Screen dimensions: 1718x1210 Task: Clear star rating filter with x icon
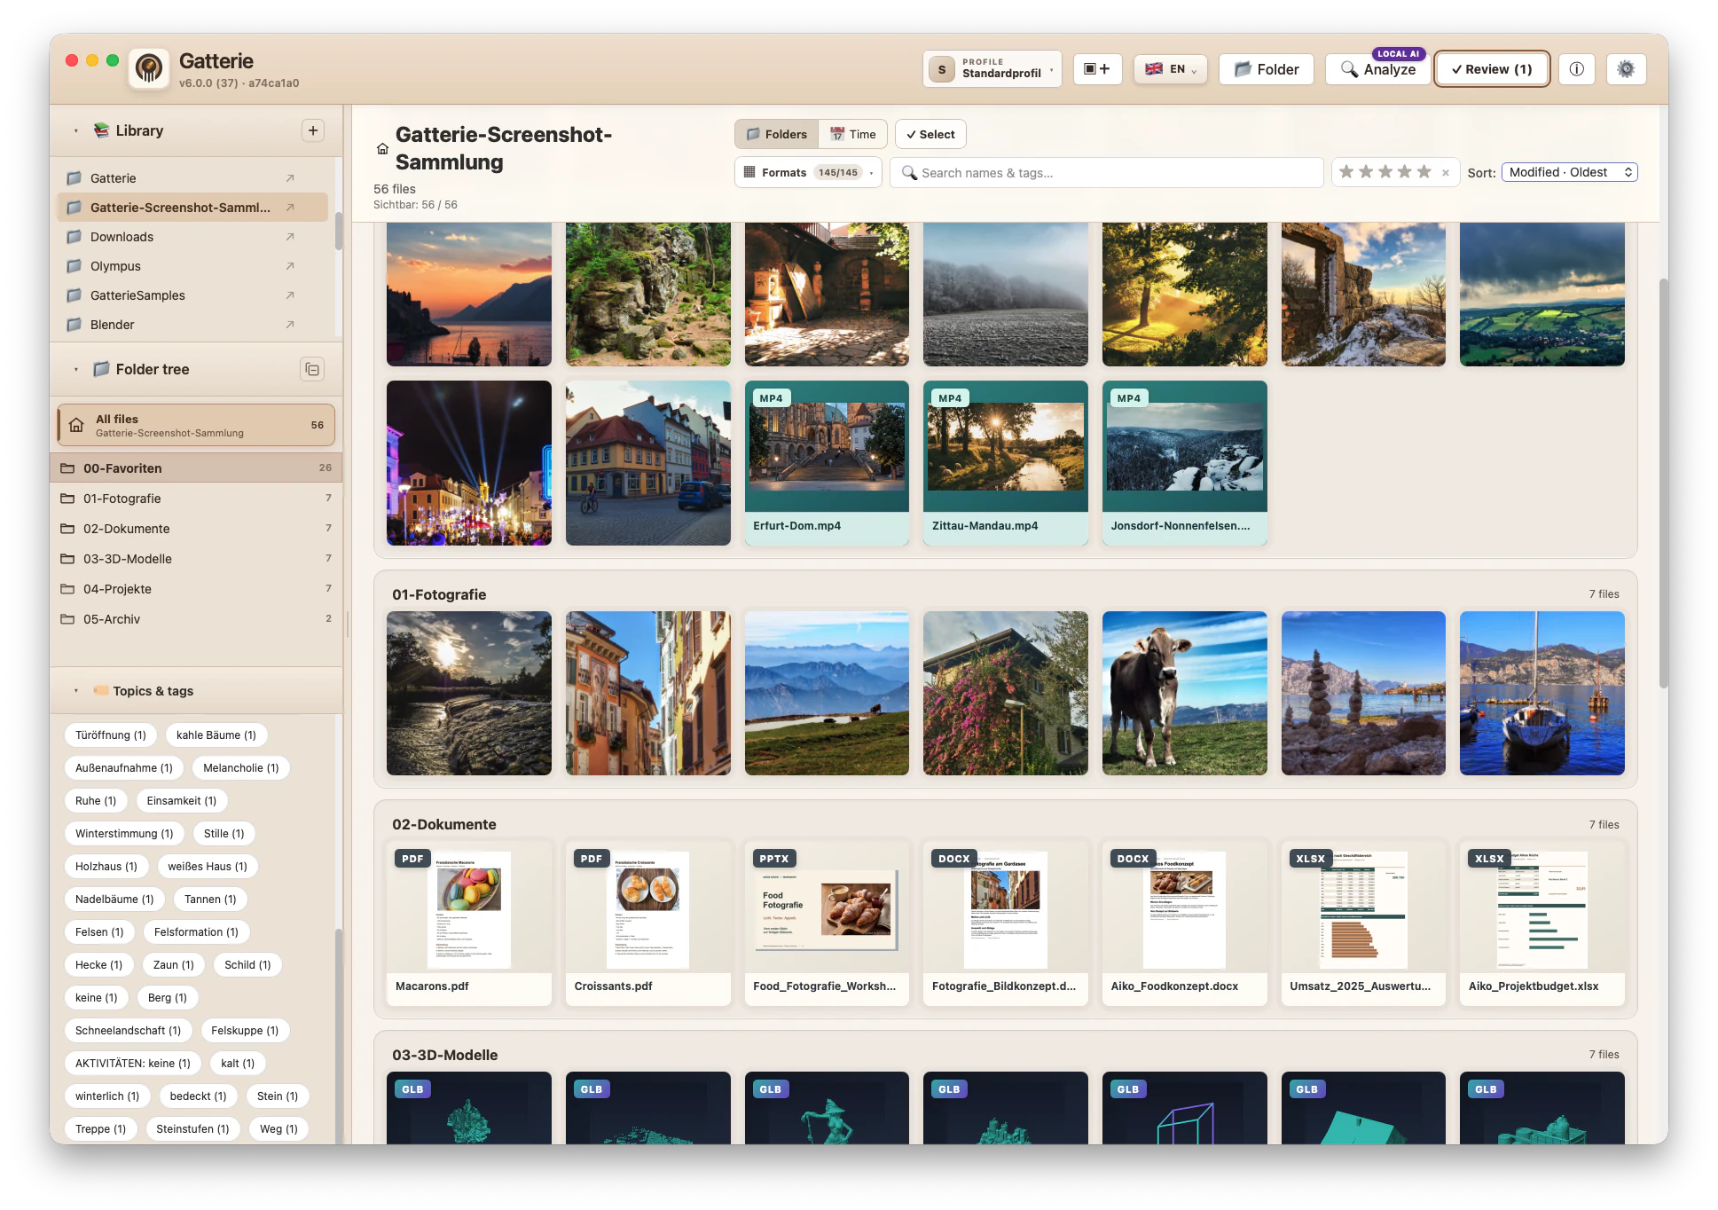[x=1446, y=173]
